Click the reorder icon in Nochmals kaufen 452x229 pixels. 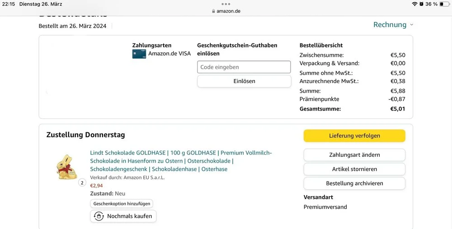99,216
